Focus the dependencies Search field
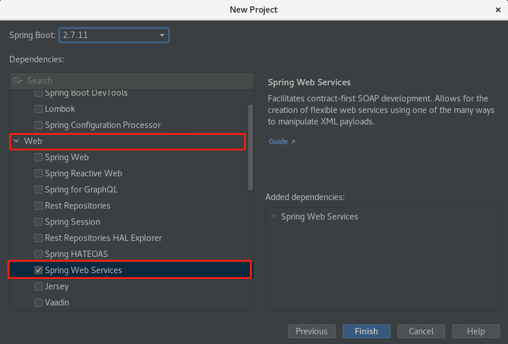 [x=131, y=81]
